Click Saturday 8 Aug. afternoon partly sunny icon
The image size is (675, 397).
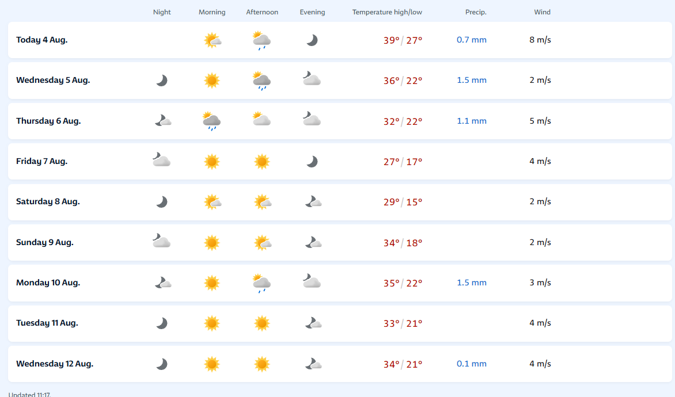263,202
